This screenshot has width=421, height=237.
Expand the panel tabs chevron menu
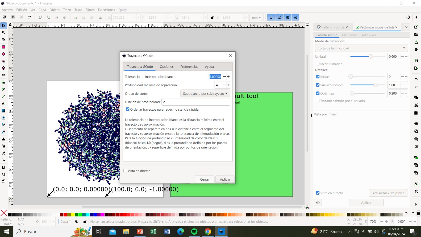pos(407,27)
